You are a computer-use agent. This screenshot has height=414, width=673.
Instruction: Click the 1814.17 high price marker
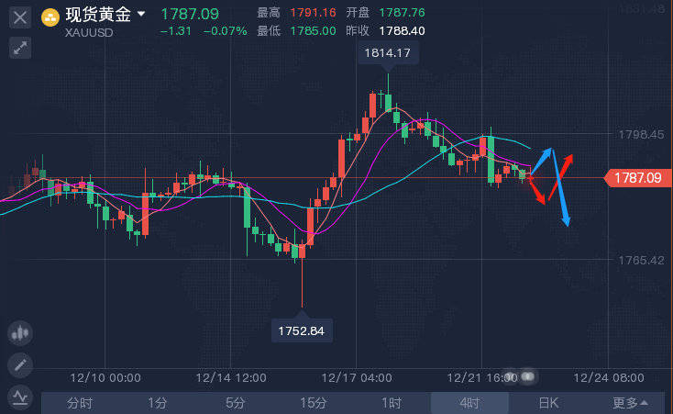pos(388,53)
